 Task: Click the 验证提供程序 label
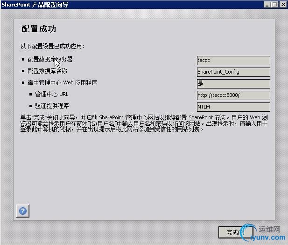[x=52, y=106]
